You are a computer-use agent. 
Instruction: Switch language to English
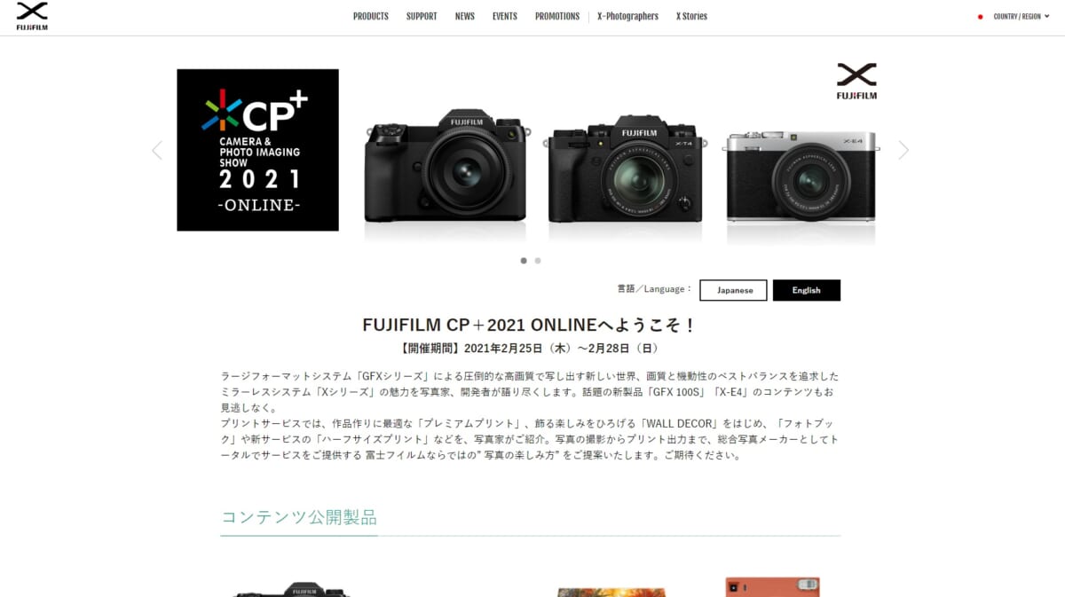click(807, 290)
